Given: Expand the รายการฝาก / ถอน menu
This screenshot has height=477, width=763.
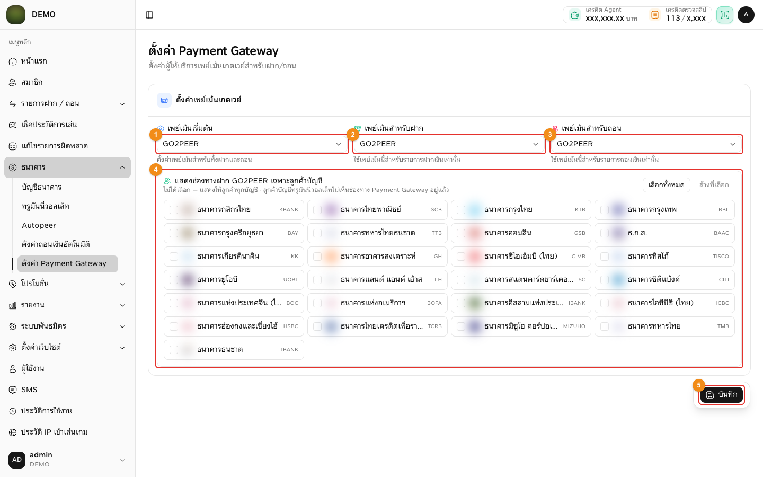Looking at the screenshot, I should [x=67, y=104].
